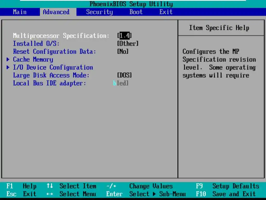Click the left-right arrows Select Menu icon
The height and width of the screenshot is (200, 266).
point(50,194)
